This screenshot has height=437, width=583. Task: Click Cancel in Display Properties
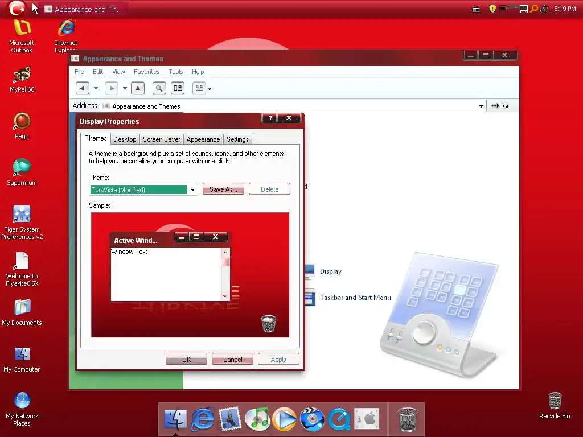[233, 359]
